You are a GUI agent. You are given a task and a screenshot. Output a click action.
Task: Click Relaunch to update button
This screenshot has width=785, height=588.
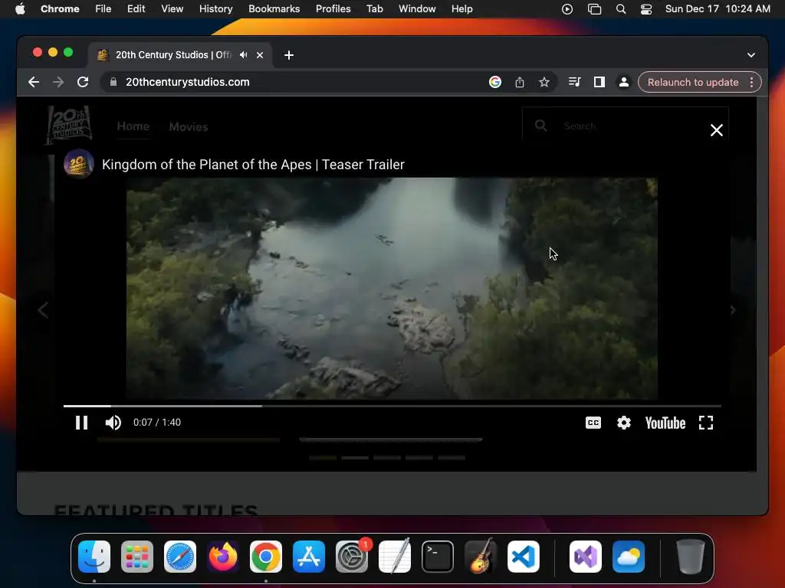point(693,82)
